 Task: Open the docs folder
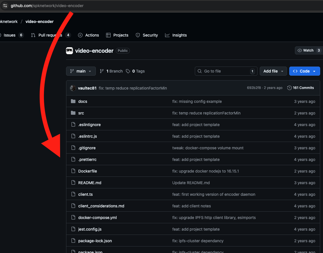(83, 101)
